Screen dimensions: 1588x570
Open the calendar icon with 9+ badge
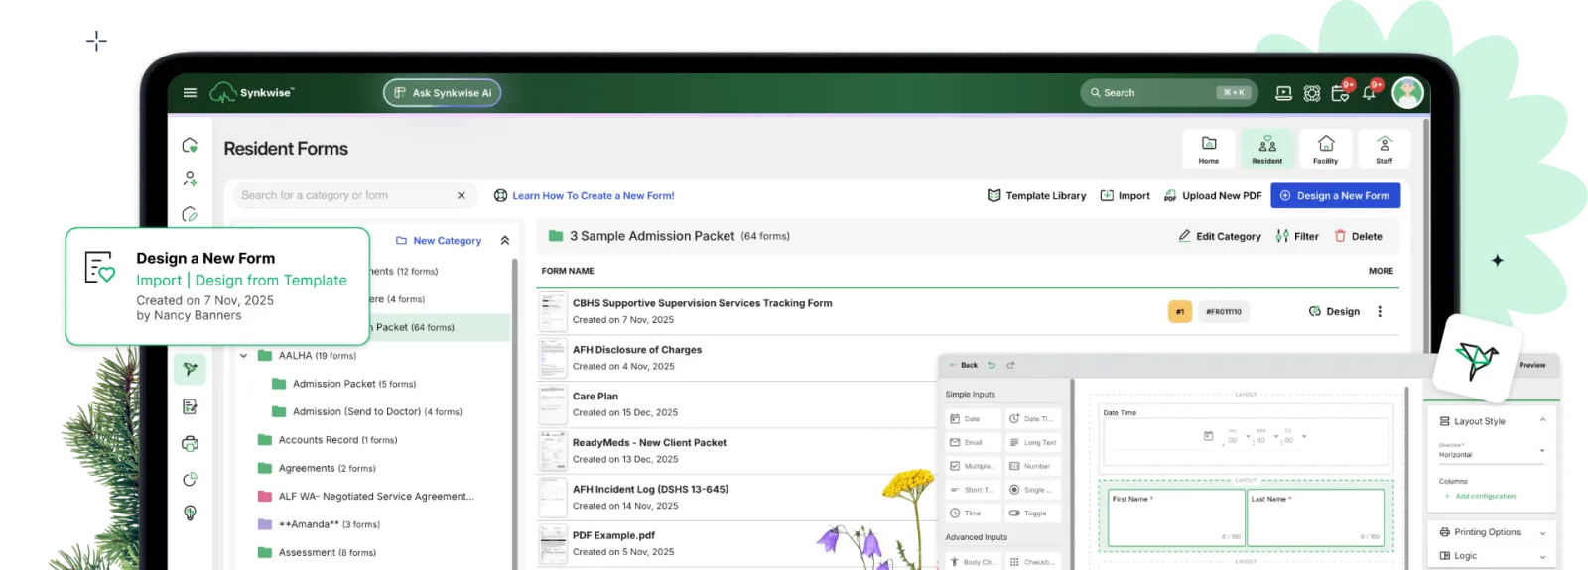coord(1340,93)
